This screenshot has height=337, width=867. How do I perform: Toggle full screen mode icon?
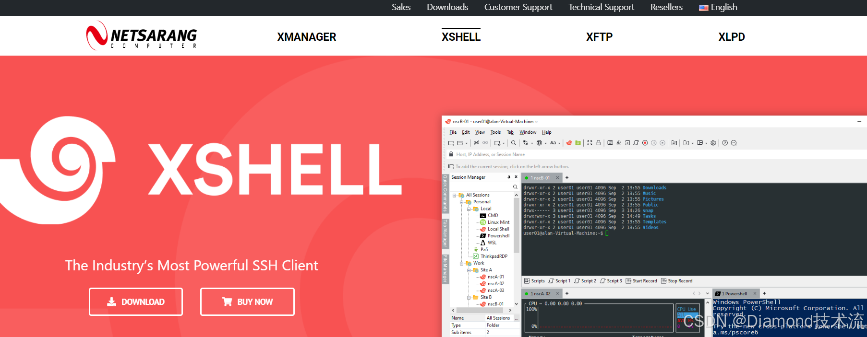[x=590, y=143]
